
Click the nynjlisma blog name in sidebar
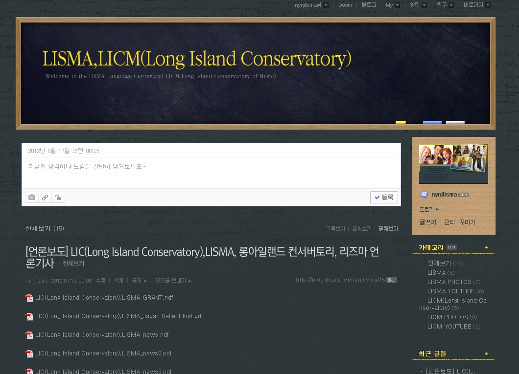pyautogui.click(x=444, y=195)
